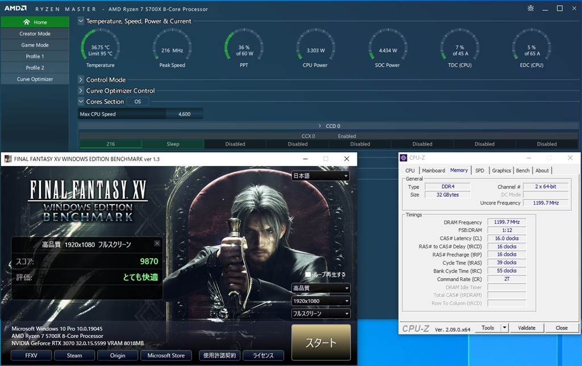Minimize the Ryzen Master window
582x366 pixels.
(x=545, y=9)
